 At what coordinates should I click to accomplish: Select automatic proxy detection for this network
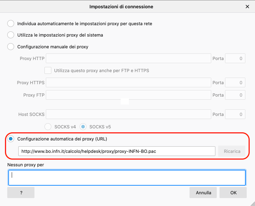click(11, 23)
